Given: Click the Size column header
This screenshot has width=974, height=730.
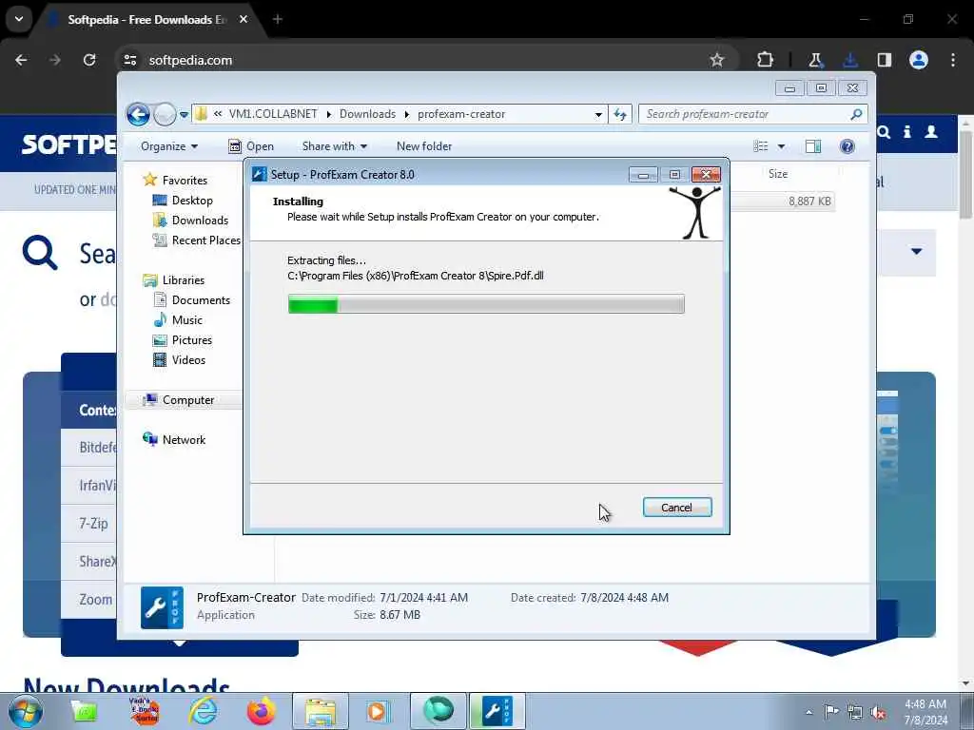Looking at the screenshot, I should pos(778,174).
